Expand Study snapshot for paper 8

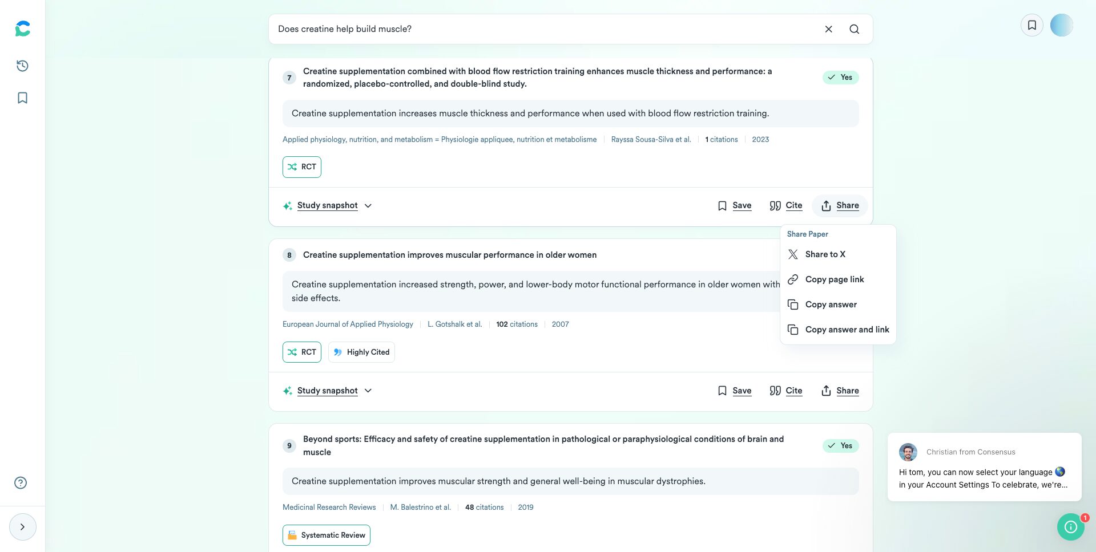click(x=327, y=391)
